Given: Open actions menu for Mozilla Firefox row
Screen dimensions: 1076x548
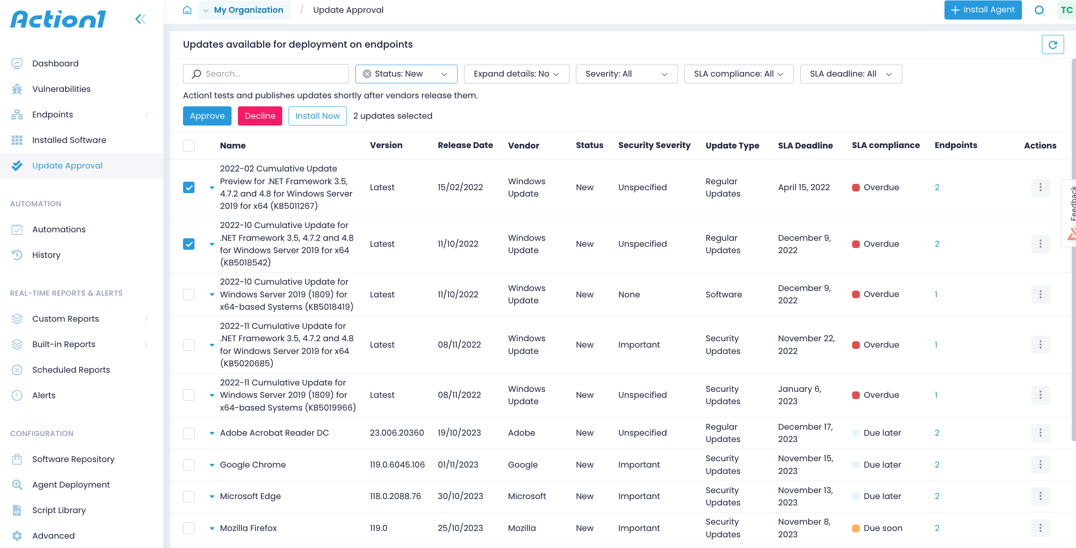Looking at the screenshot, I should tap(1040, 528).
